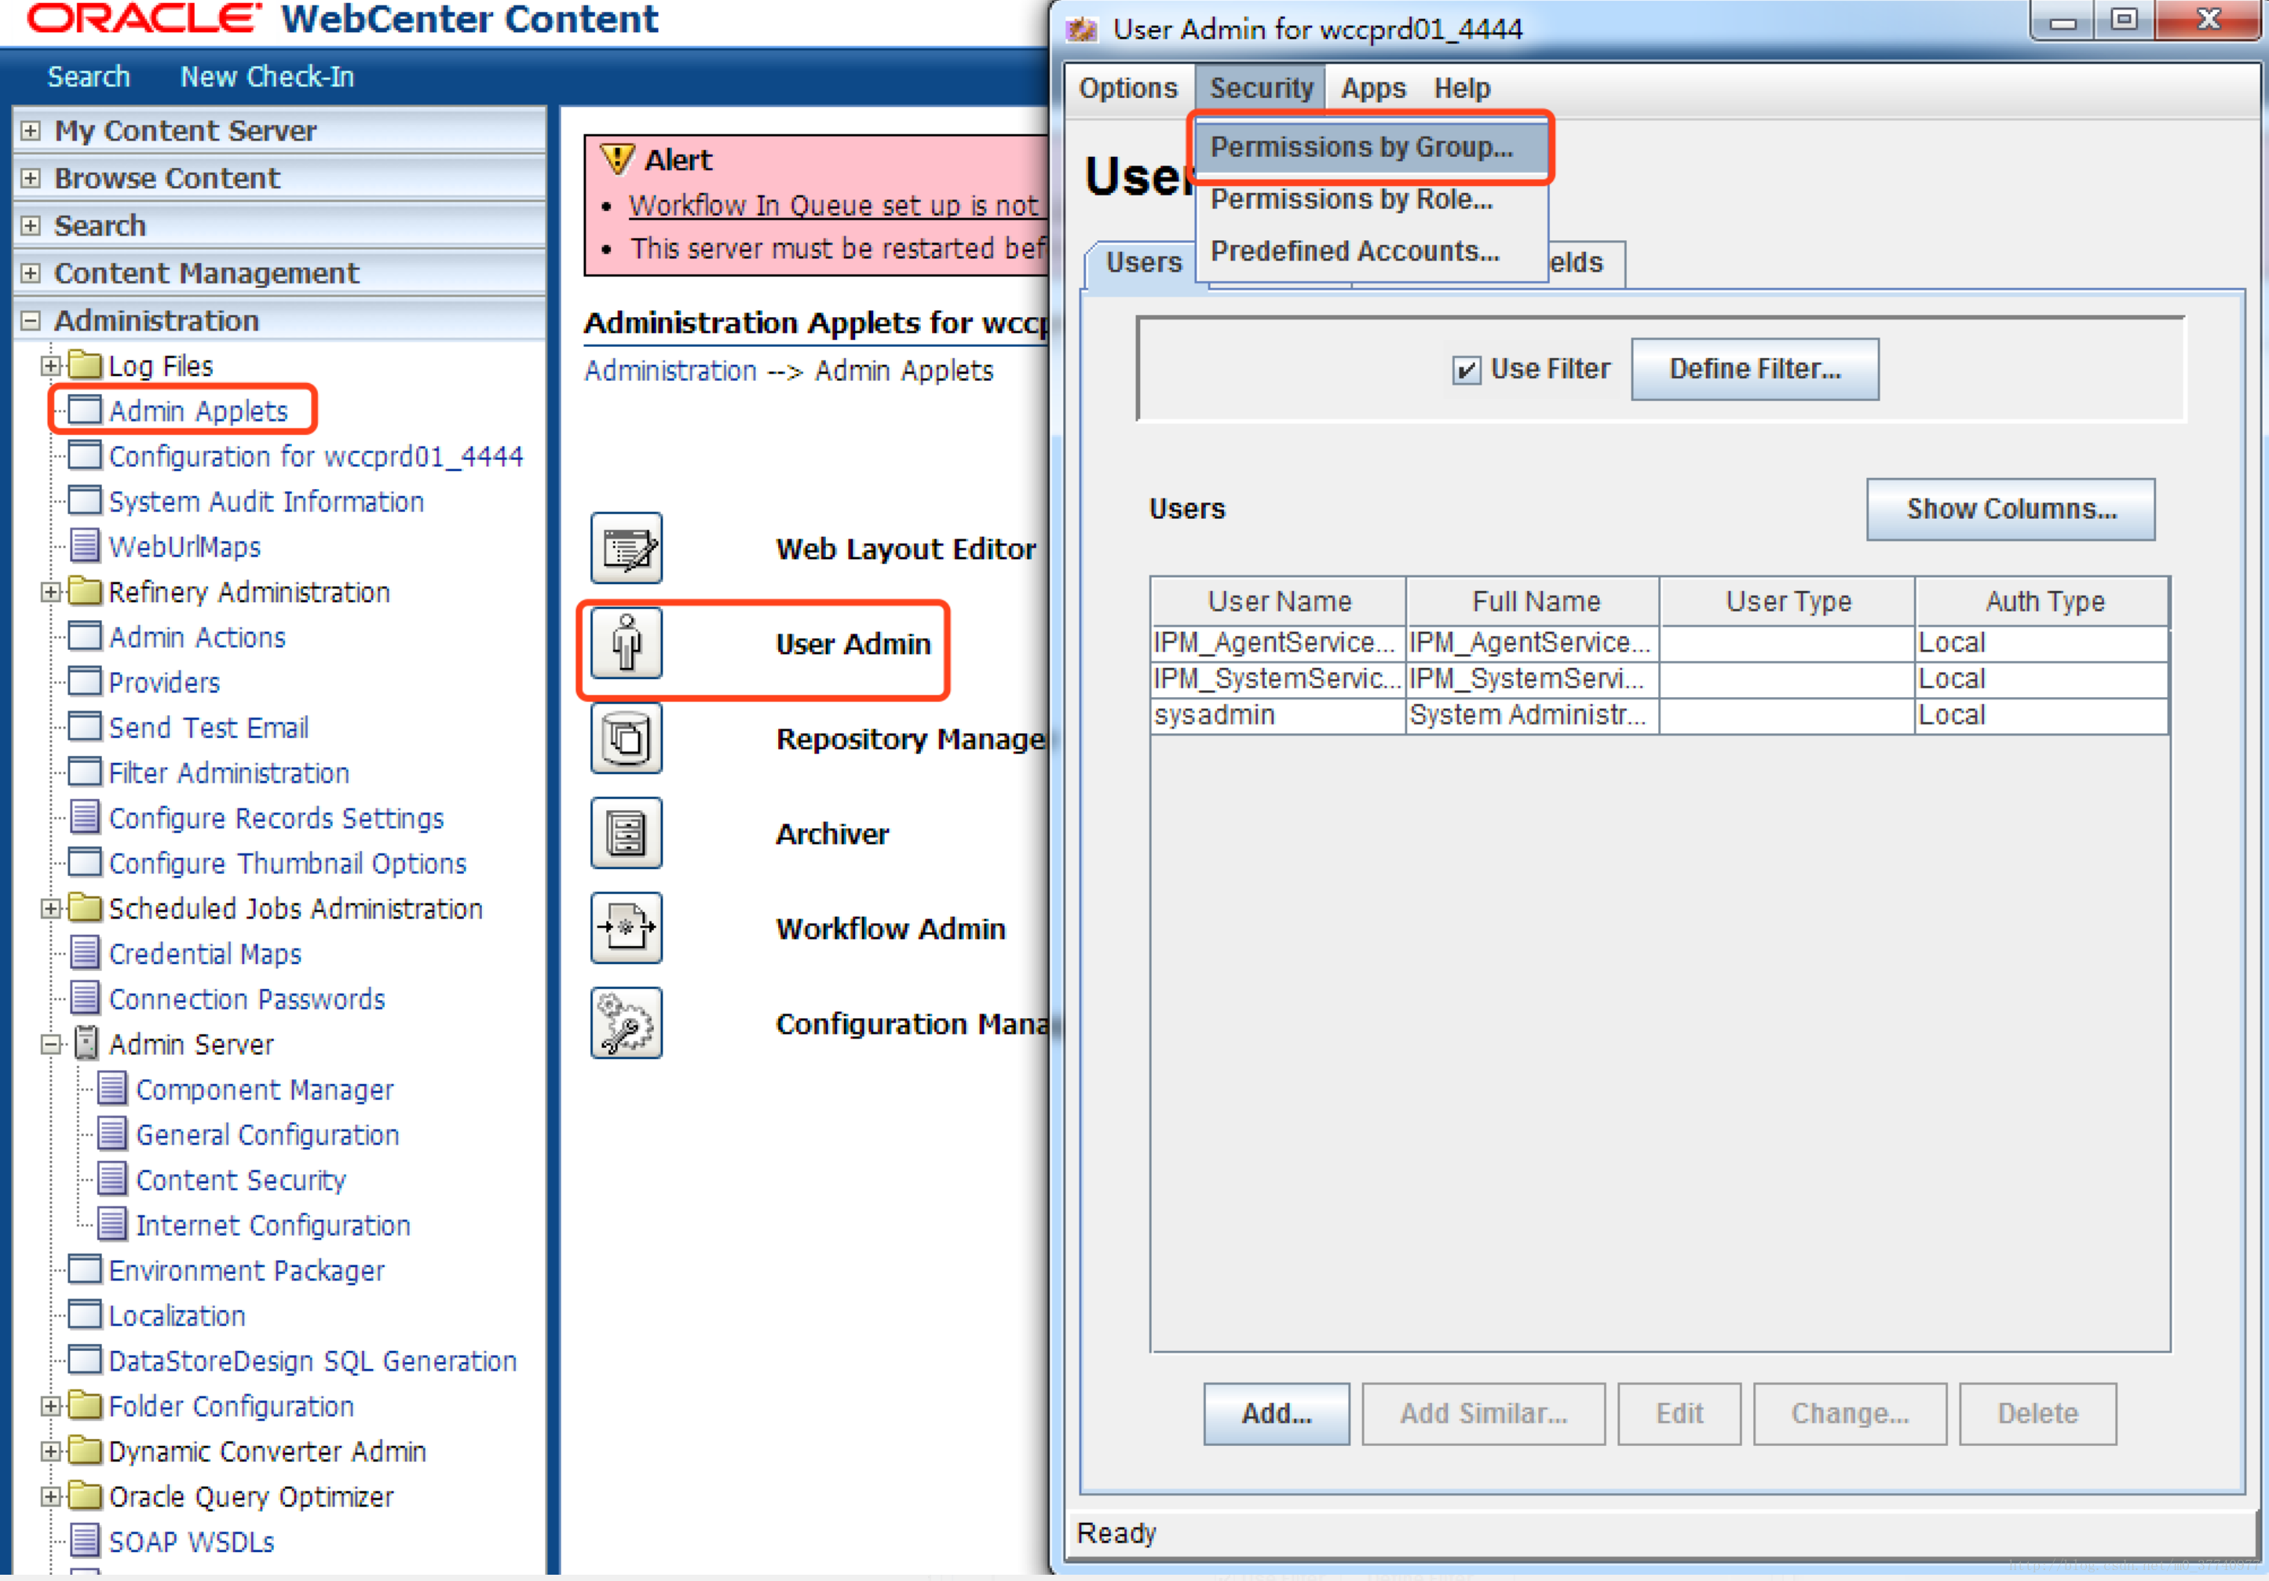The image size is (2269, 1581).
Task: Switch to the Users tab
Action: pos(1143,263)
